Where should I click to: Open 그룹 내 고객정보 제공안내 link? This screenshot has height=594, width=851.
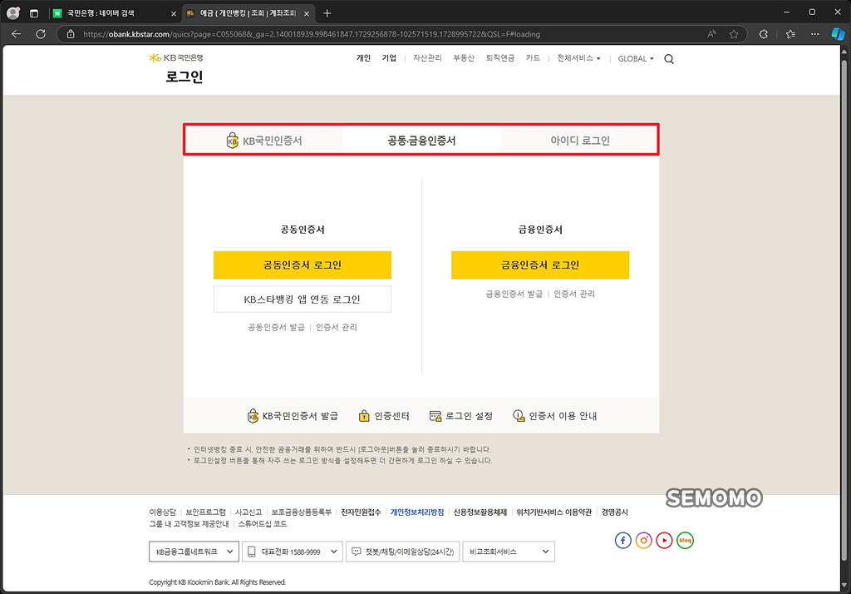(x=189, y=524)
